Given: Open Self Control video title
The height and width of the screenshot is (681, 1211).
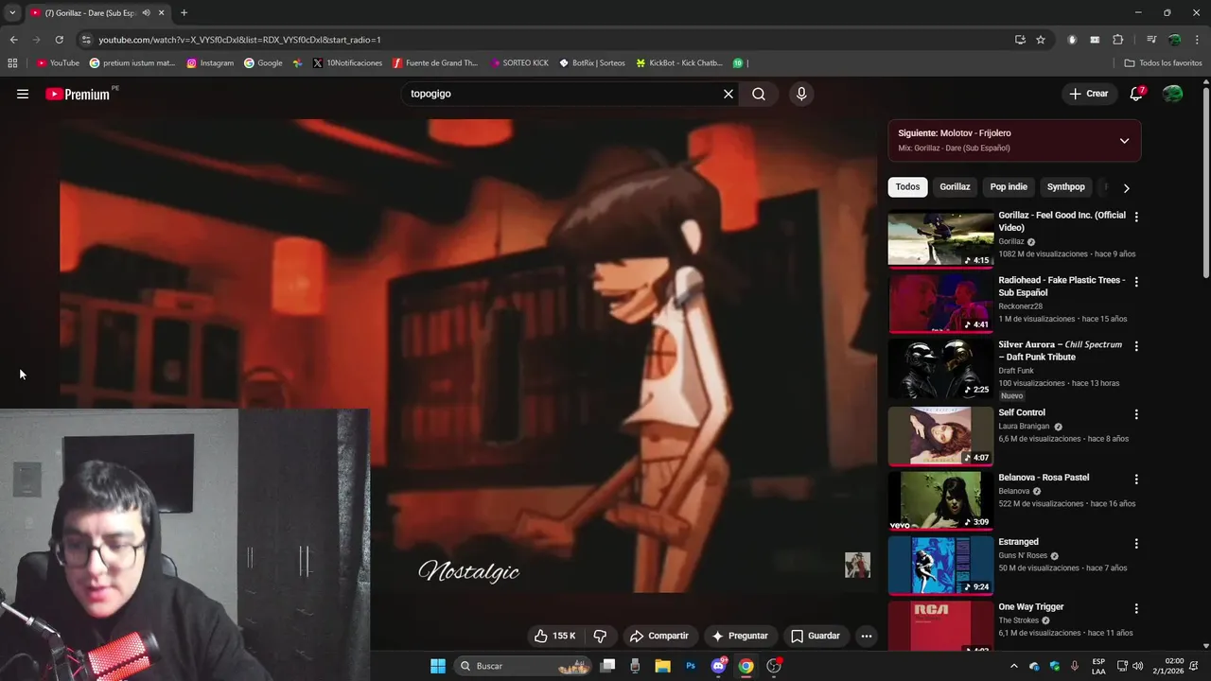Looking at the screenshot, I should pos(1022,412).
